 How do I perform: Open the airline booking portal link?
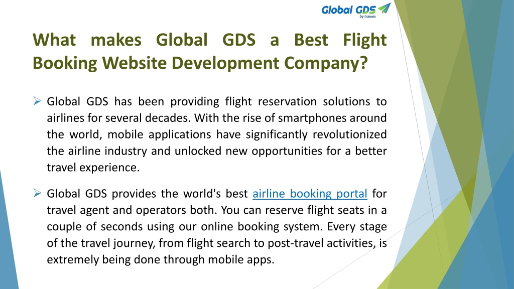click(310, 194)
